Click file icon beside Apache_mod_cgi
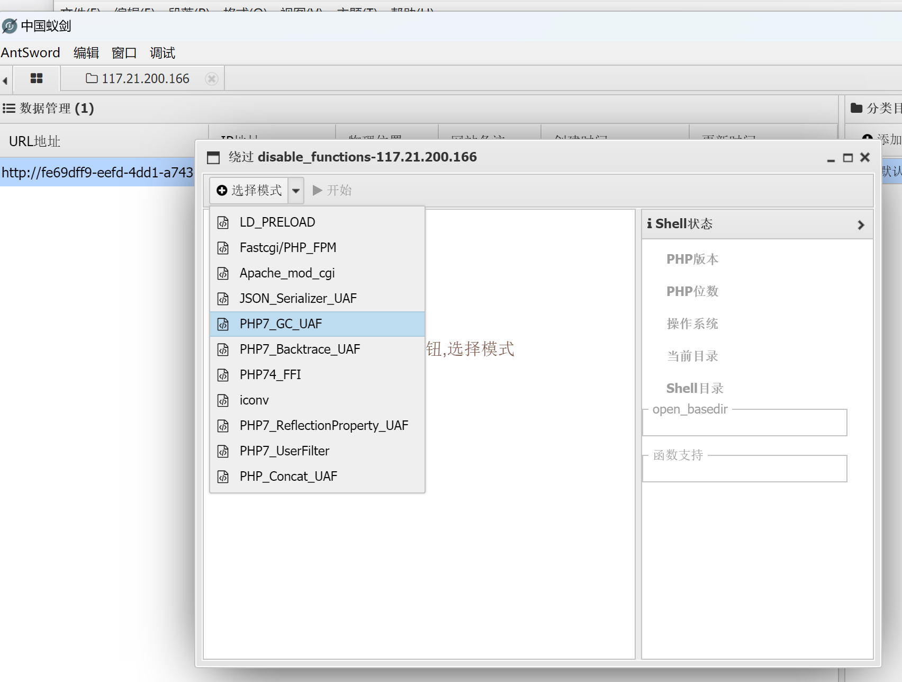 [223, 273]
